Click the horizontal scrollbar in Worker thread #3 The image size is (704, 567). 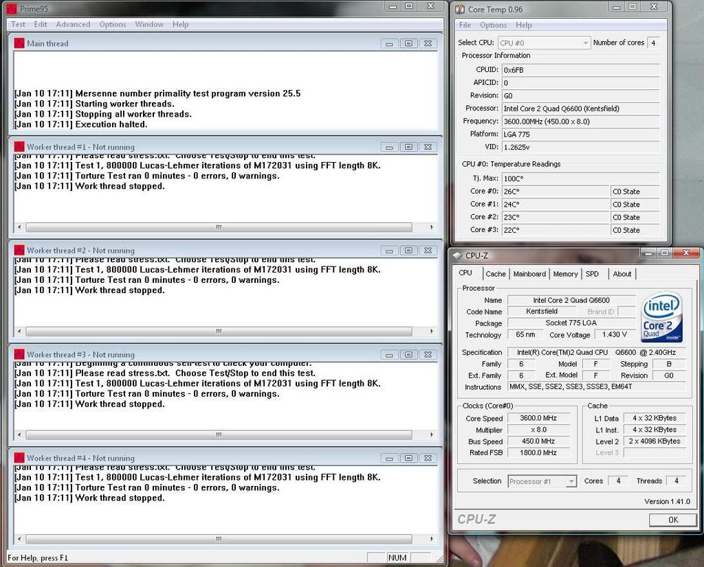coord(219,435)
